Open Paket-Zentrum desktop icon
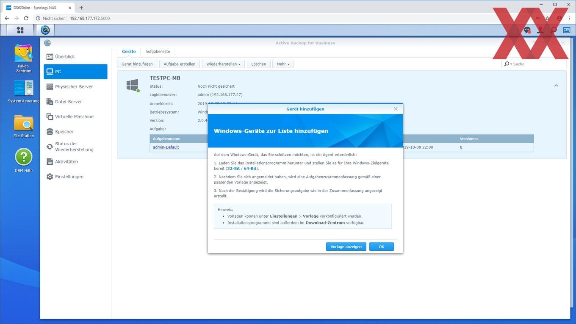The height and width of the screenshot is (324, 576). click(x=24, y=59)
